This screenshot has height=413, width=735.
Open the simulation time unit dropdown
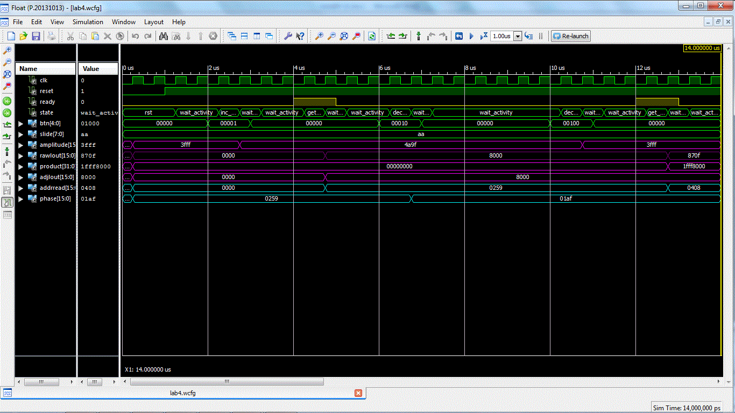[x=518, y=36]
